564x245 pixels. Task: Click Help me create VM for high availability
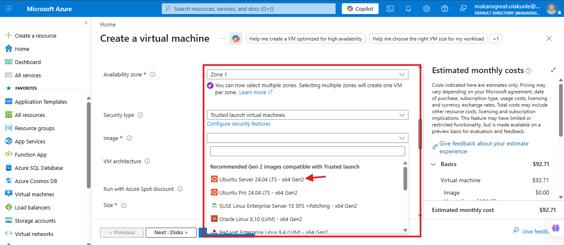(x=306, y=38)
